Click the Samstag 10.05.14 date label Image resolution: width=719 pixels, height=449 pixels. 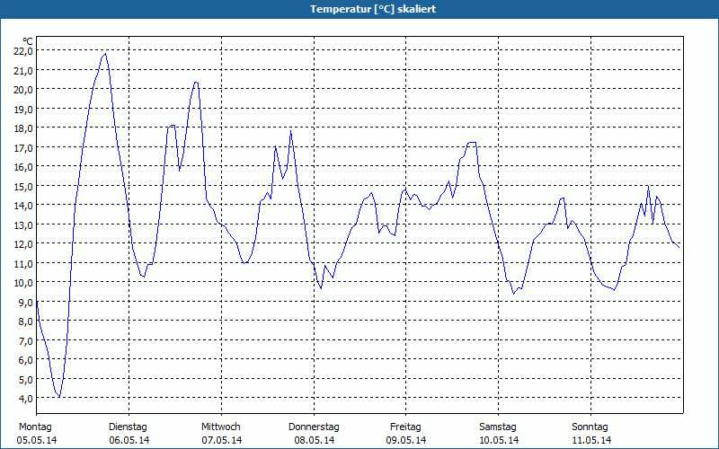tap(499, 434)
